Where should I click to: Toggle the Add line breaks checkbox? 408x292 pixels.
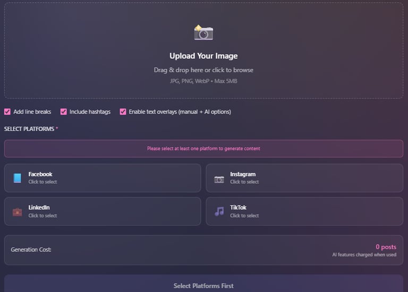(x=7, y=112)
